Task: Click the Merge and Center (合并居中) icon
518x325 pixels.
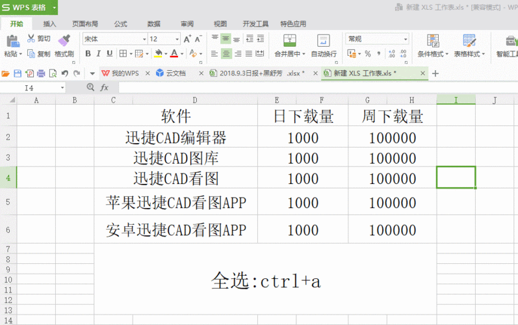Action: pyautogui.click(x=289, y=40)
